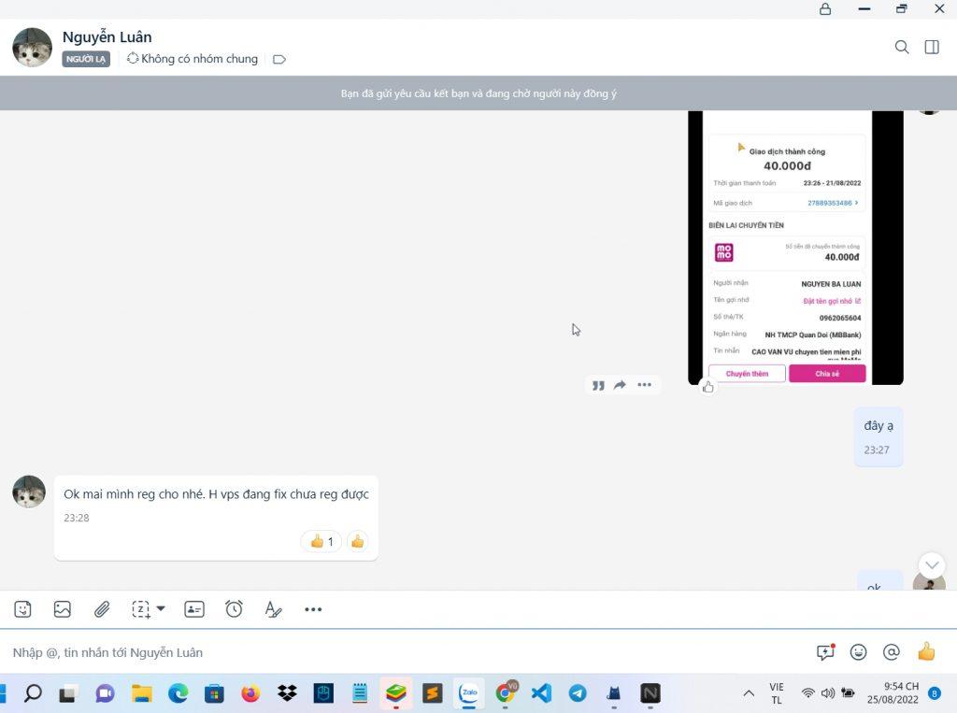Open the send contact card icon
Image resolution: width=957 pixels, height=713 pixels.
click(194, 609)
